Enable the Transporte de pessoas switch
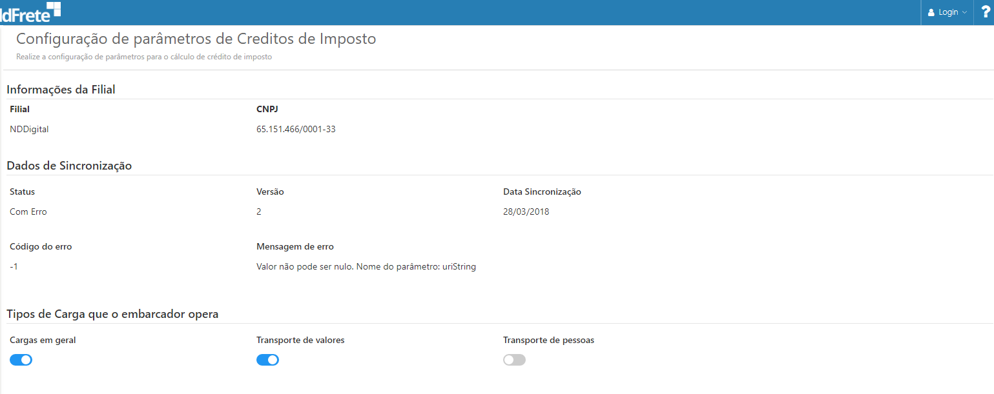 click(514, 360)
